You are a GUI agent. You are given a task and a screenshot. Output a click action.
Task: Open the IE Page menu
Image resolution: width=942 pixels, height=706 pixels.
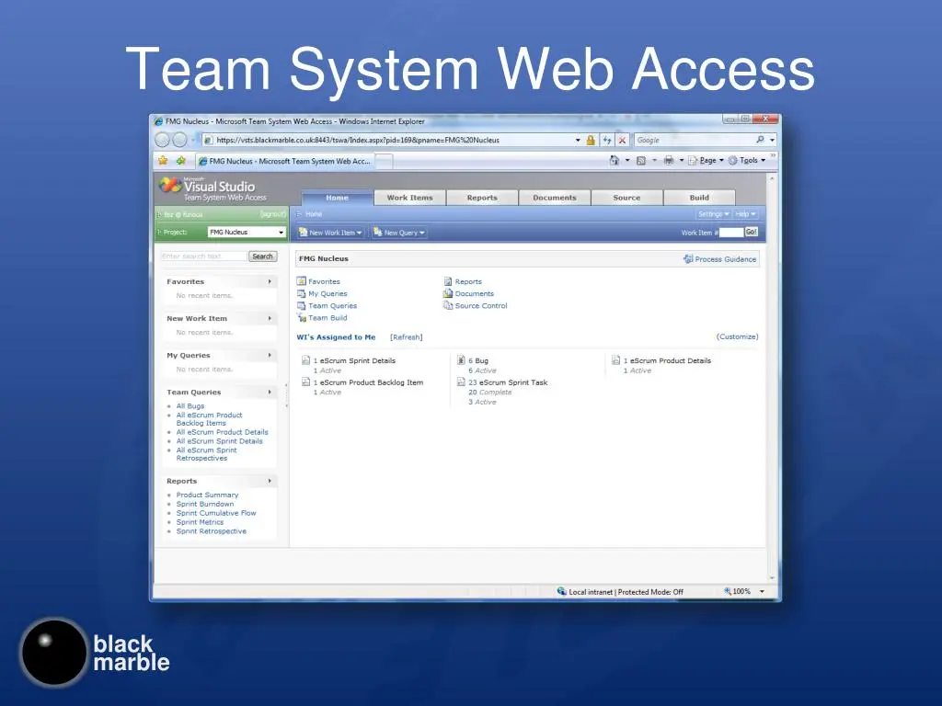[706, 160]
